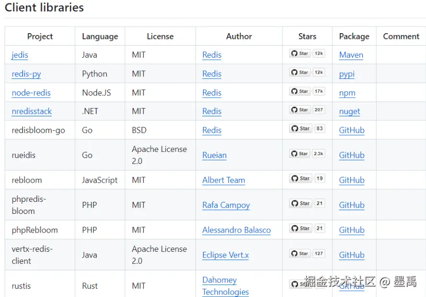Hit the Star button in rueidis row
426x297 pixels.
click(x=300, y=154)
